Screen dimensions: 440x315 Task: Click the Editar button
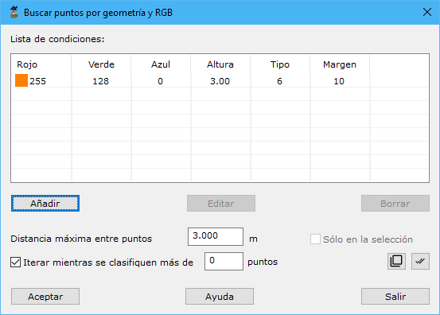221,204
